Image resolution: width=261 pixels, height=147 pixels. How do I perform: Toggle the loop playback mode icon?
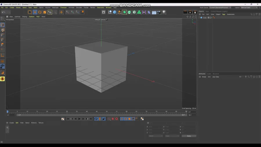(x=96, y=119)
